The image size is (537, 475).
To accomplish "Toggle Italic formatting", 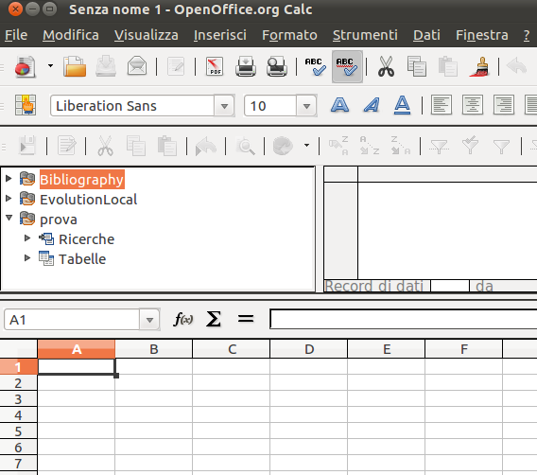I will (x=372, y=105).
